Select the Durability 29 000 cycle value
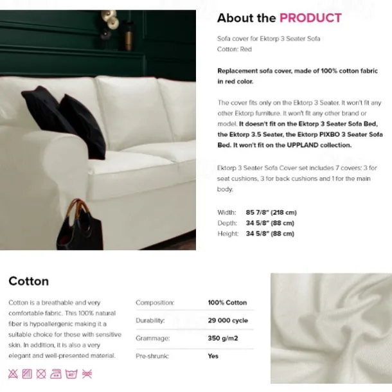The width and height of the screenshot is (392, 392). [227, 321]
